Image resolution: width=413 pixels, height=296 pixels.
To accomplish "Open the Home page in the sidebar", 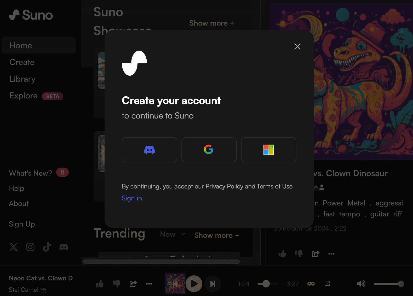I will [x=39, y=45].
